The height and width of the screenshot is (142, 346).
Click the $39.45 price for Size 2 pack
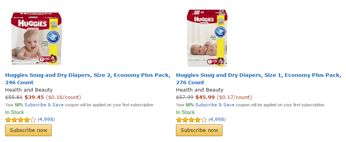34,97
